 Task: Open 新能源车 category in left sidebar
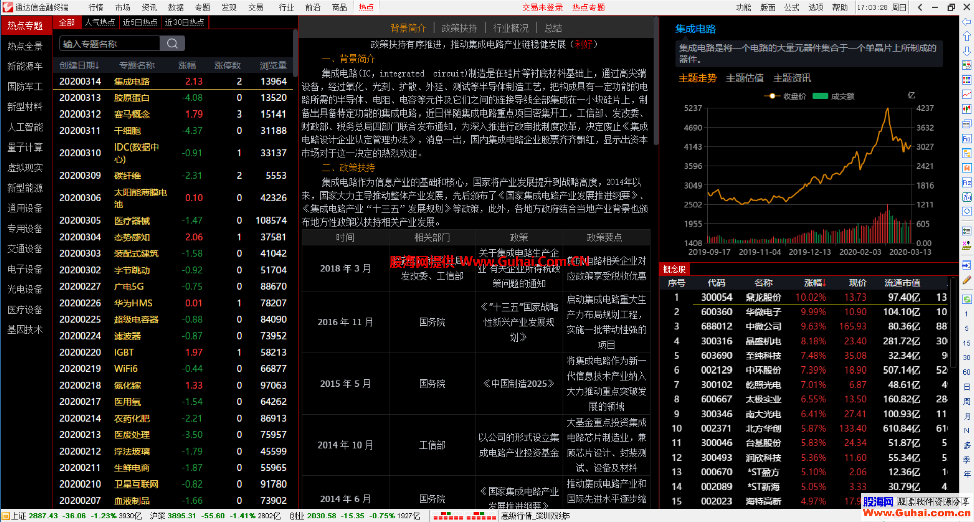(25, 66)
